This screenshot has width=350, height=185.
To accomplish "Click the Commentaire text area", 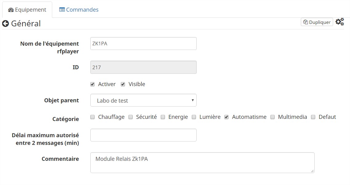I will coord(202,163).
